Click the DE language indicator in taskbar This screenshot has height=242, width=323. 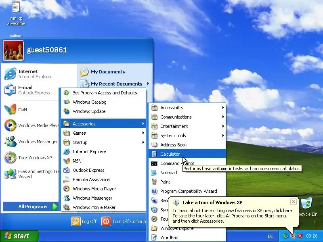(x=271, y=236)
